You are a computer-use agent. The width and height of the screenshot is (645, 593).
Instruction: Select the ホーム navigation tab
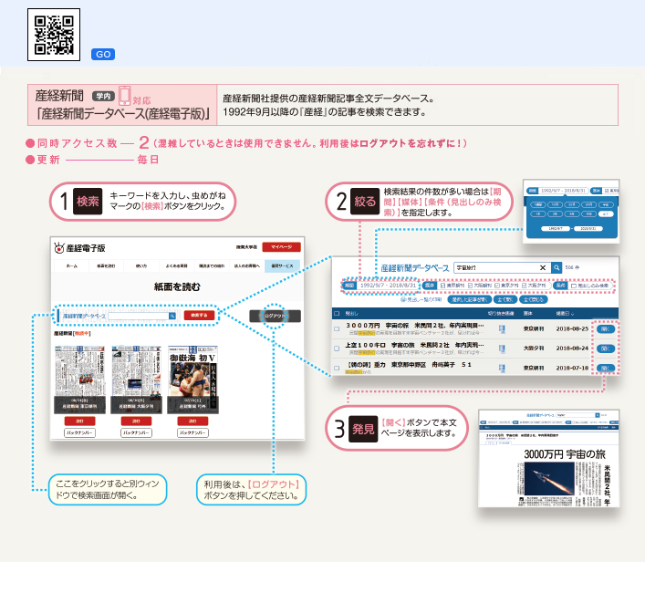[71, 266]
